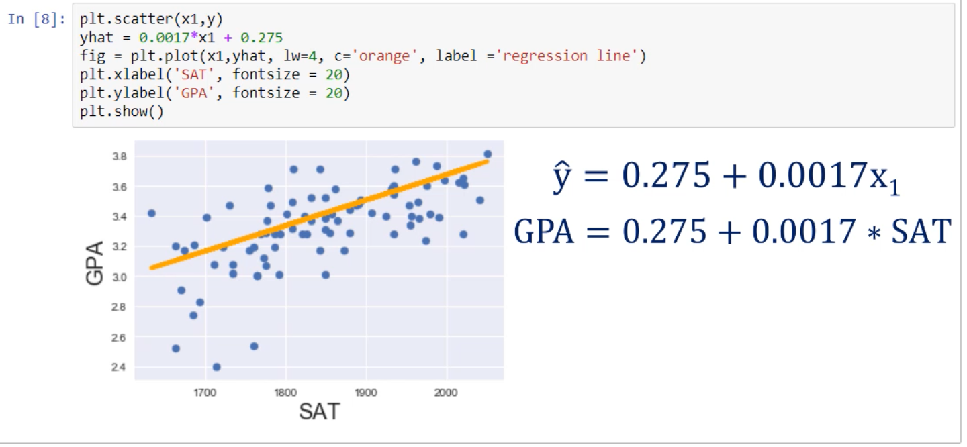Viewport: 967px width, 447px height.
Task: Click the 2.4 tick on y-axis
Action: pyautogui.click(x=118, y=367)
